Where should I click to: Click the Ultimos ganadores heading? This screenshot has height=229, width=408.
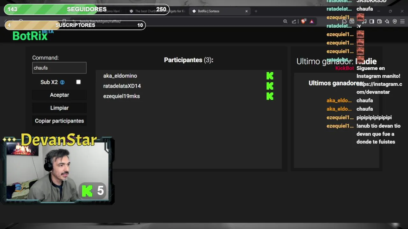(336, 83)
